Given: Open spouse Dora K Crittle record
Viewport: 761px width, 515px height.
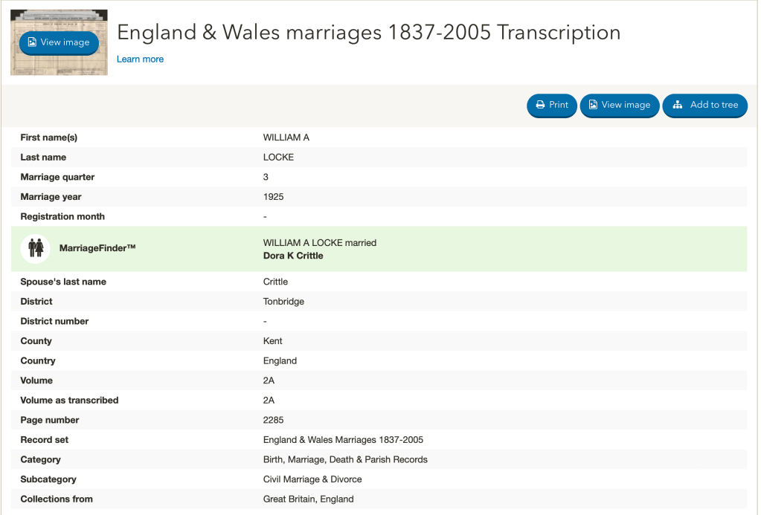Looking at the screenshot, I should [x=293, y=256].
